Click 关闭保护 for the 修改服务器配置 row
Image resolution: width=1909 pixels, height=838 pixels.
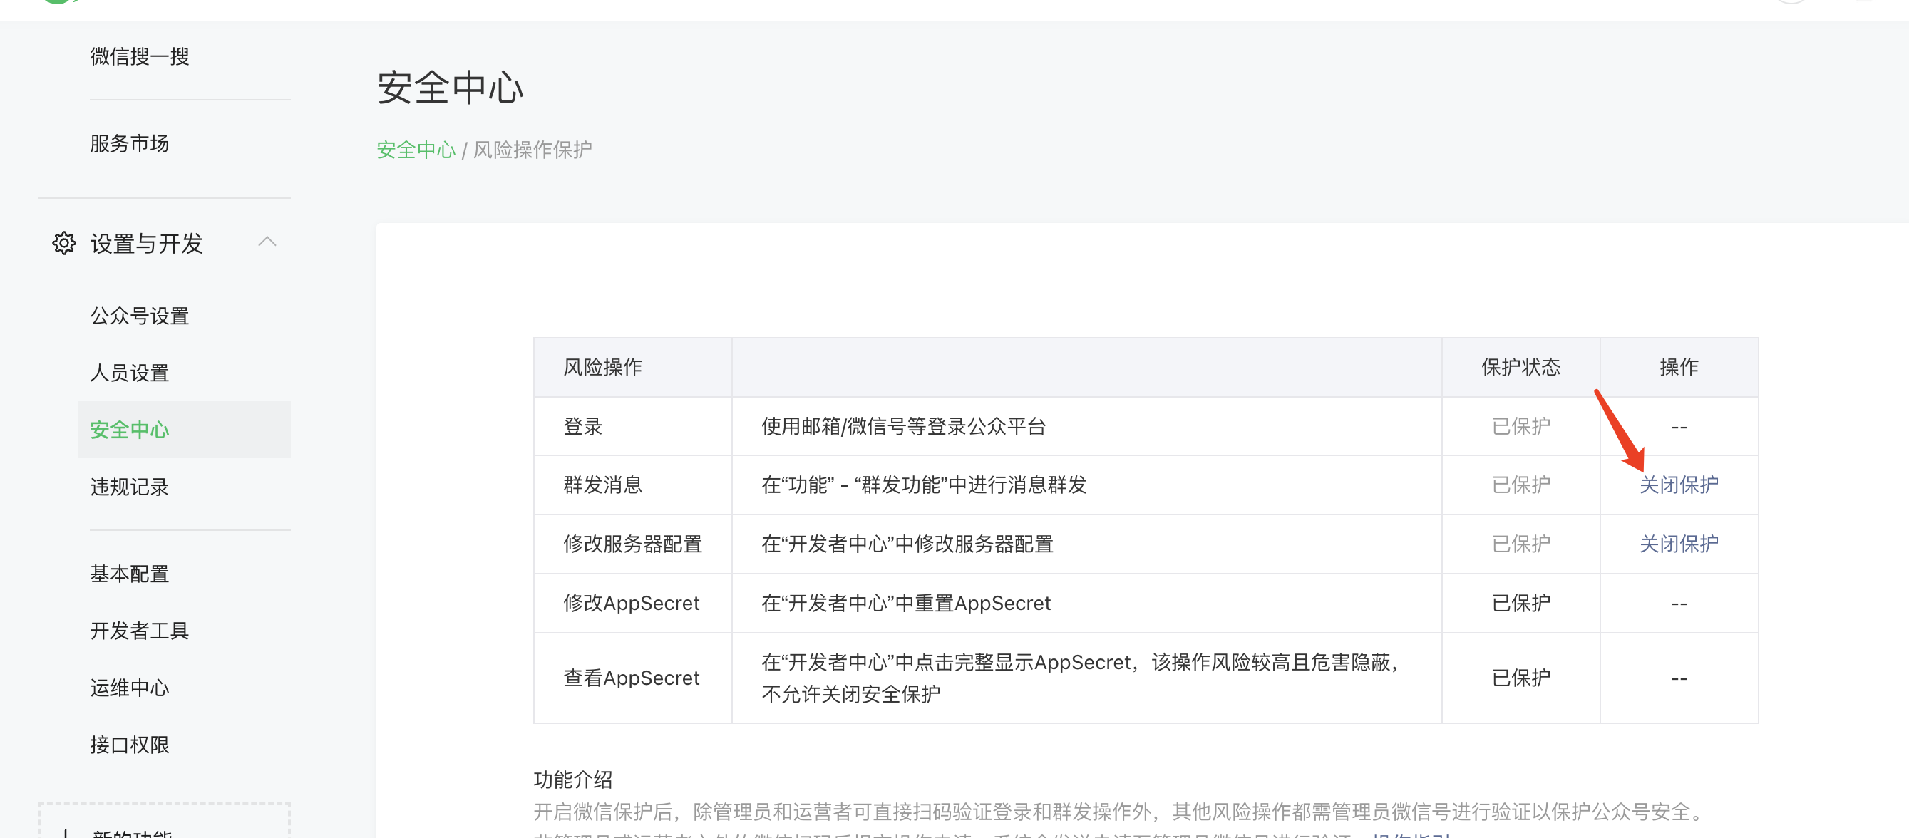tap(1679, 544)
